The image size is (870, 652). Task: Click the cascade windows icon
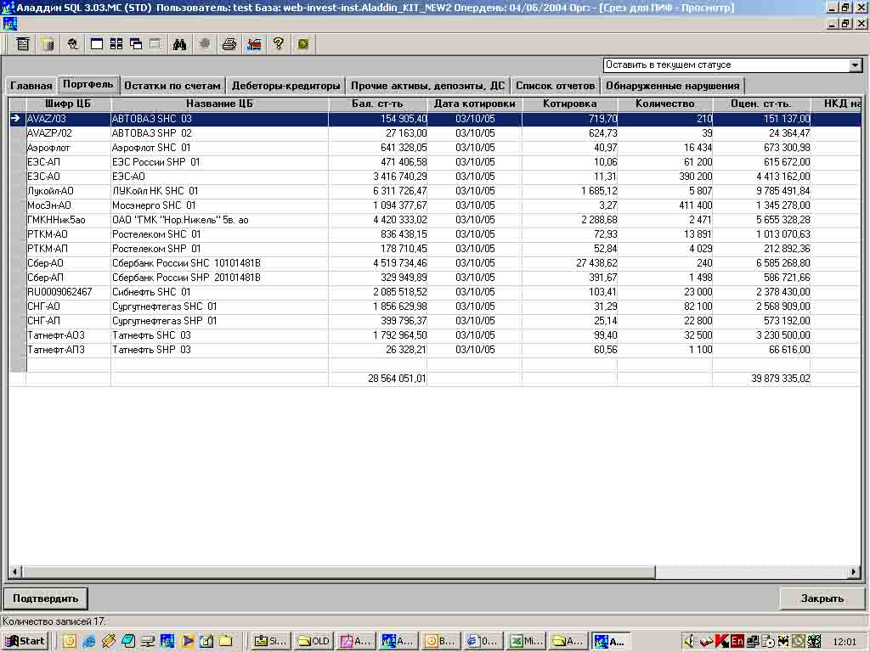[136, 44]
